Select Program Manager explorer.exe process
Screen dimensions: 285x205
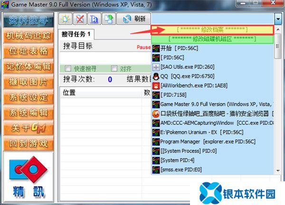click(x=213, y=141)
